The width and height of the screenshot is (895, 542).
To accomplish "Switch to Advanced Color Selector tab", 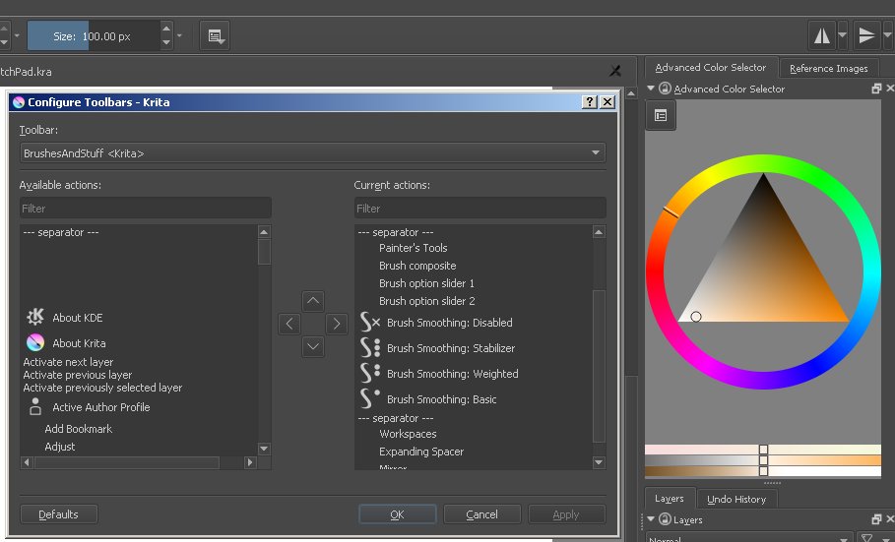I will (x=711, y=67).
